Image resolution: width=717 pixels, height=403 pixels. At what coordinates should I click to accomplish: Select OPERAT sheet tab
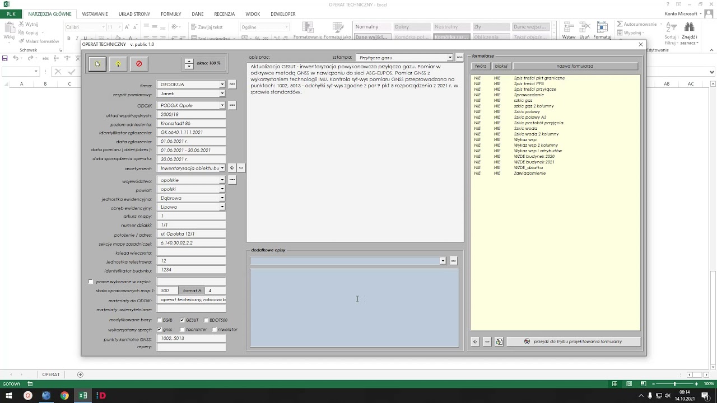click(51, 374)
